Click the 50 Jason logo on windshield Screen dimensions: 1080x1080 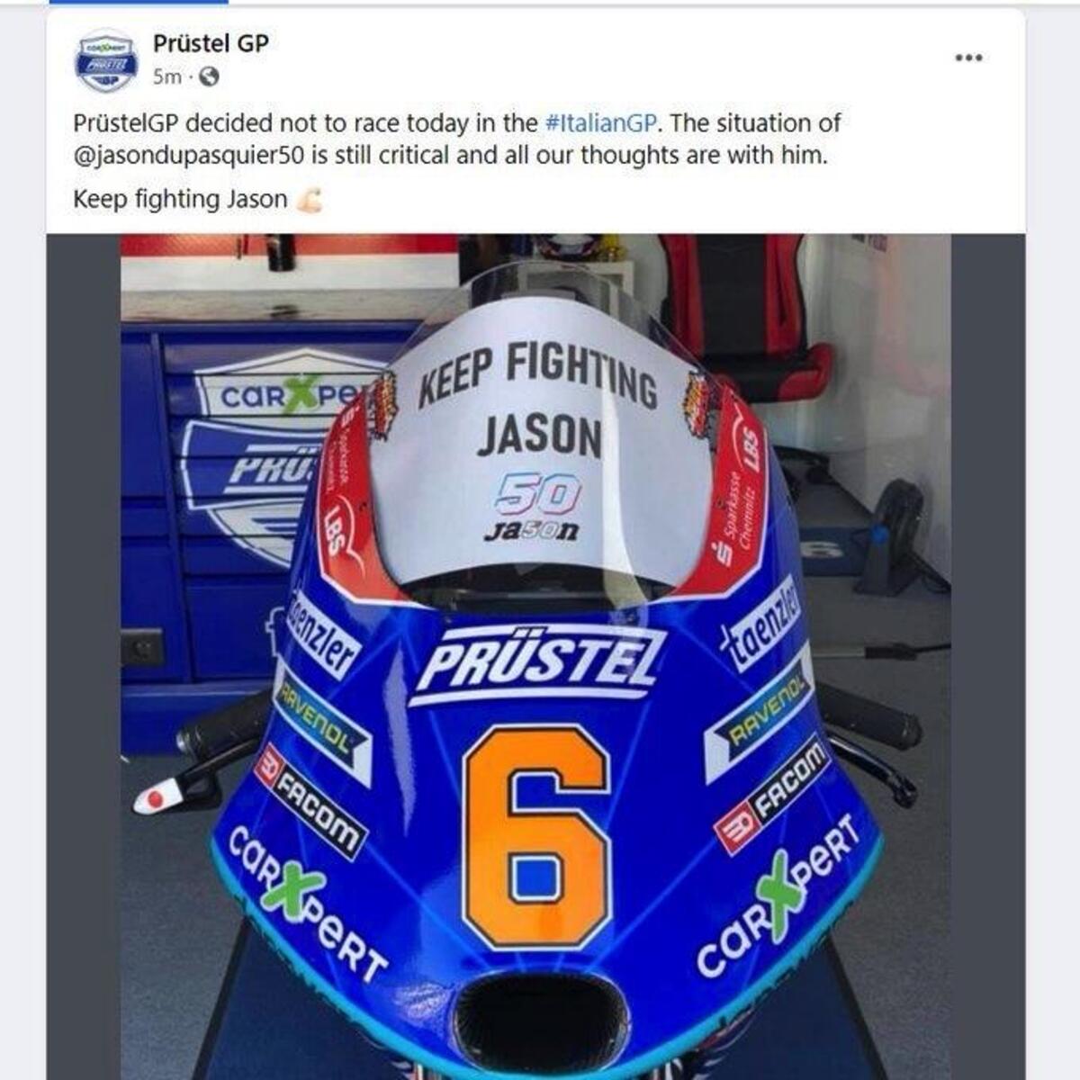point(536,508)
